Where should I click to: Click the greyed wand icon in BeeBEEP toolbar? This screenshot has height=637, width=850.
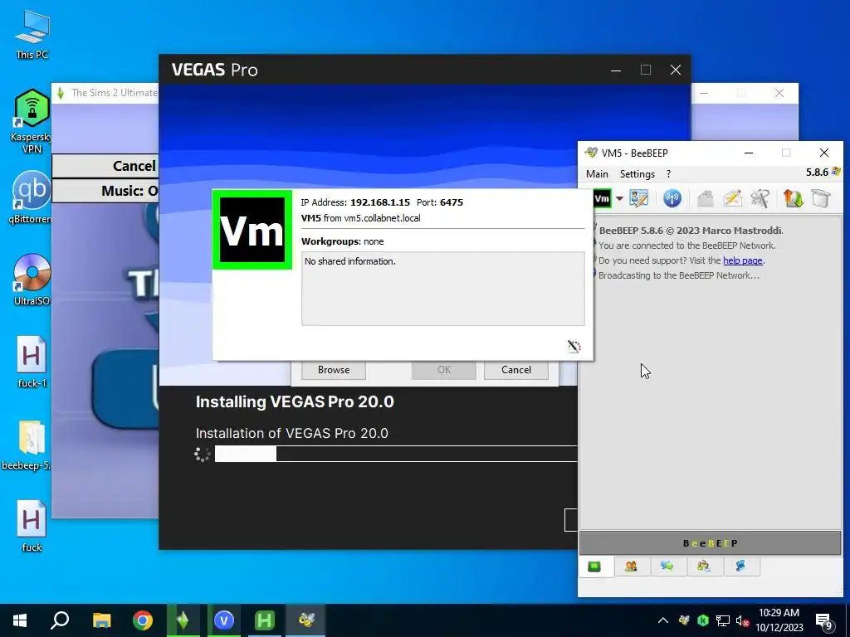[x=760, y=199]
